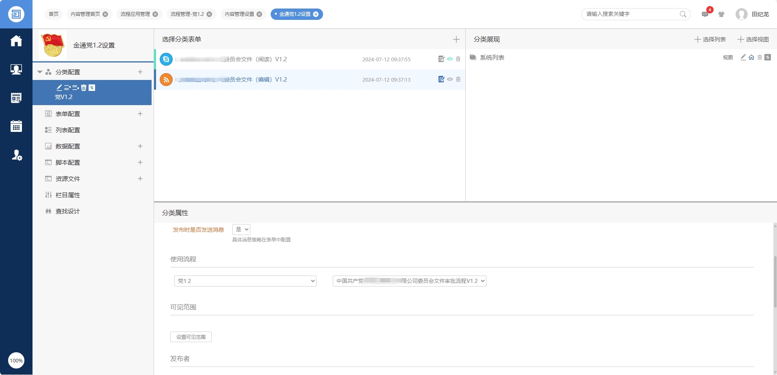
Task: Delete 系统列表 using its trash icon
Action: 760,57
